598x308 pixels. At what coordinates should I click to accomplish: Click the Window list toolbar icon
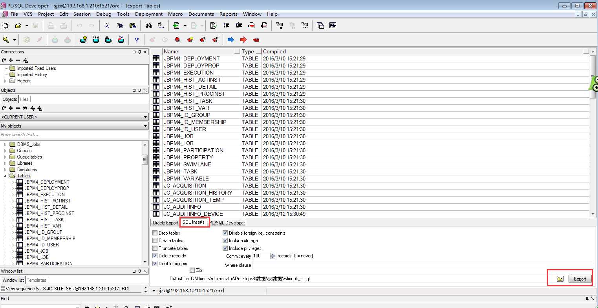pos(320,26)
